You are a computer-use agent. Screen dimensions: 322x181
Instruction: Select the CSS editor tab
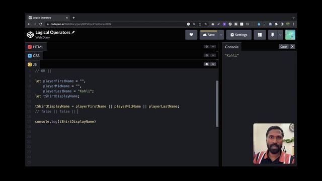coord(34,56)
